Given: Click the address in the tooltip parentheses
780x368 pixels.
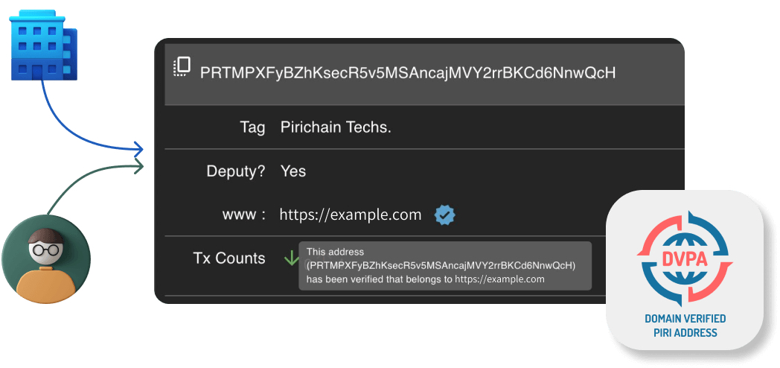Looking at the screenshot, I should click(441, 265).
